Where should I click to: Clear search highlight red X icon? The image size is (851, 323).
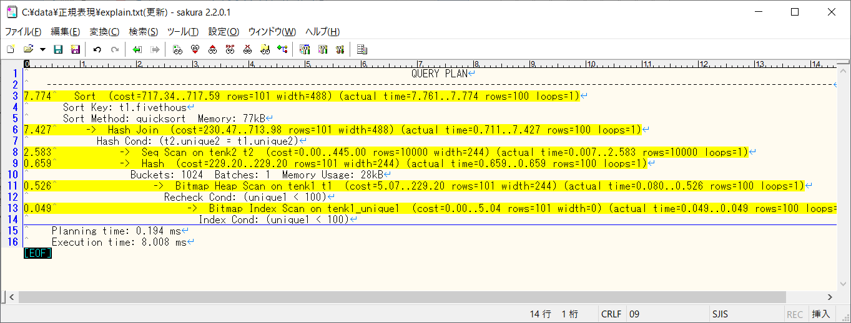pyautogui.click(x=247, y=49)
